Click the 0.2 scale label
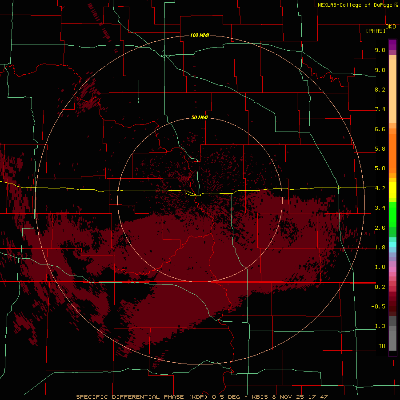 pyautogui.click(x=380, y=287)
